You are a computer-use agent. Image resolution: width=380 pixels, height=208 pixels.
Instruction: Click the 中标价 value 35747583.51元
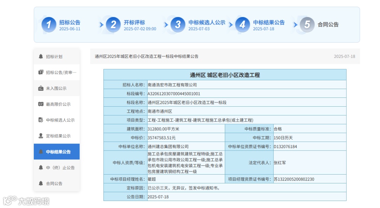161,138
